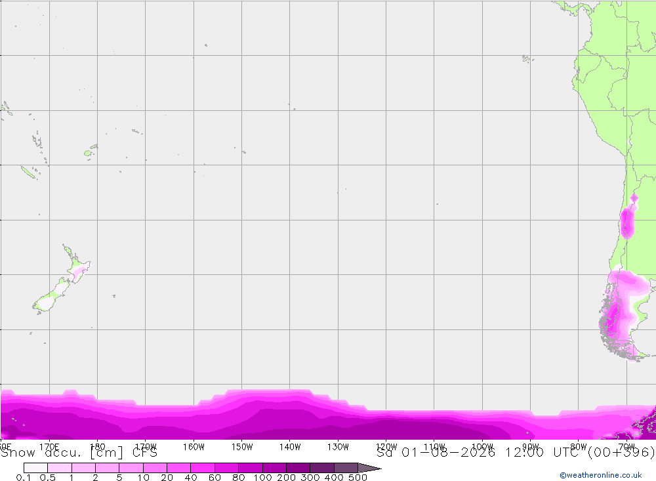Click the 160W longitude label
Viewport: 656px width, 481px height.
tap(194, 447)
